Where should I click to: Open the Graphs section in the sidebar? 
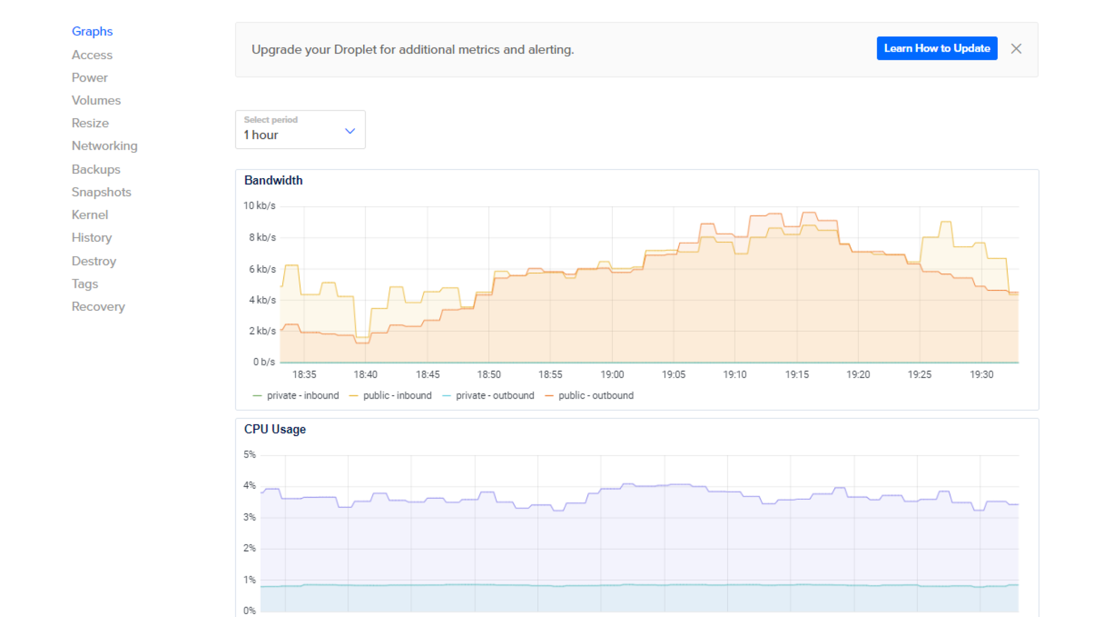(x=92, y=31)
